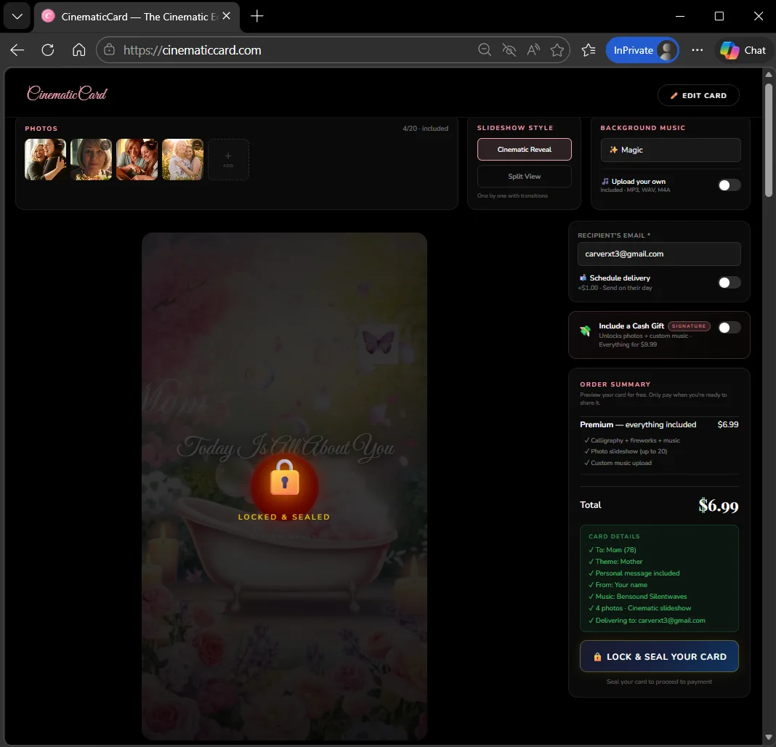Image resolution: width=776 pixels, height=747 pixels.
Task: Click the CinematicCard logo
Action: coord(67,94)
